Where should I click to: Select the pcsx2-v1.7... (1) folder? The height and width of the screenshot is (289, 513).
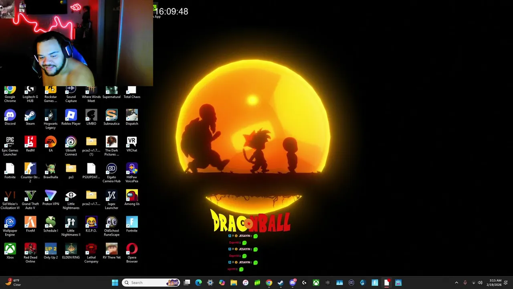[x=91, y=146]
